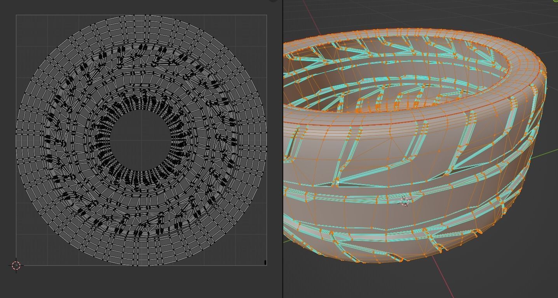Click the circular tire UV layout
Image resolution: width=558 pixels, height=298 pixels.
pyautogui.click(x=141, y=140)
